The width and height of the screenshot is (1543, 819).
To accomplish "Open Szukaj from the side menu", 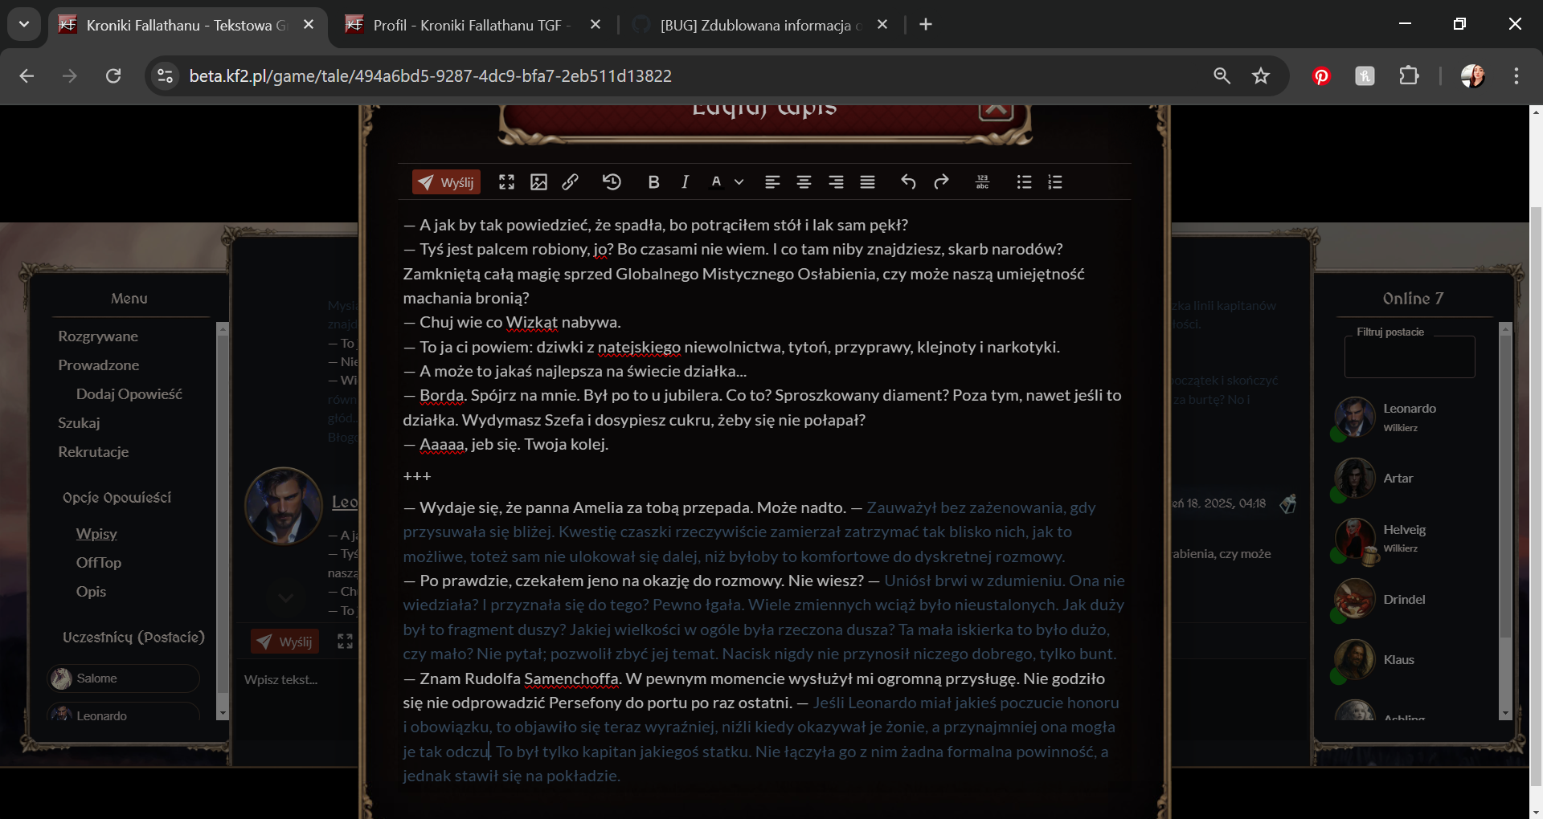I will (x=79, y=423).
